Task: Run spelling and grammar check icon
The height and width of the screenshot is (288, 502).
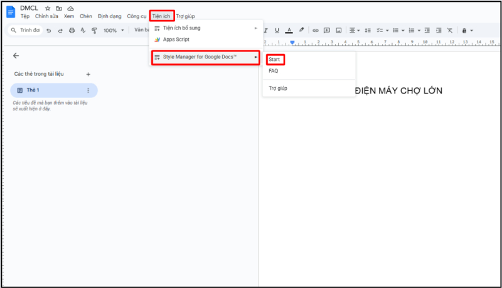Action: (83, 30)
